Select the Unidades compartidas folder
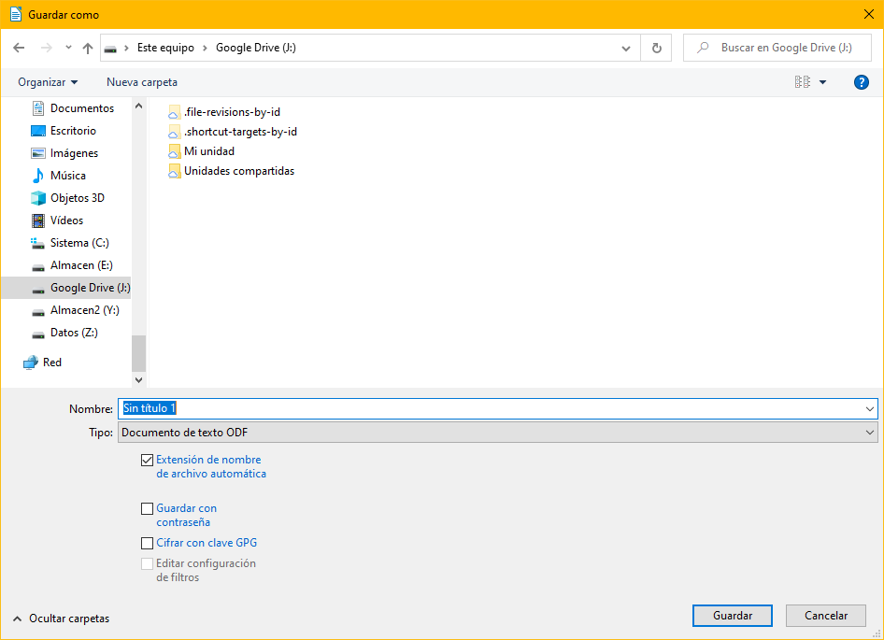884x640 pixels. pos(238,171)
